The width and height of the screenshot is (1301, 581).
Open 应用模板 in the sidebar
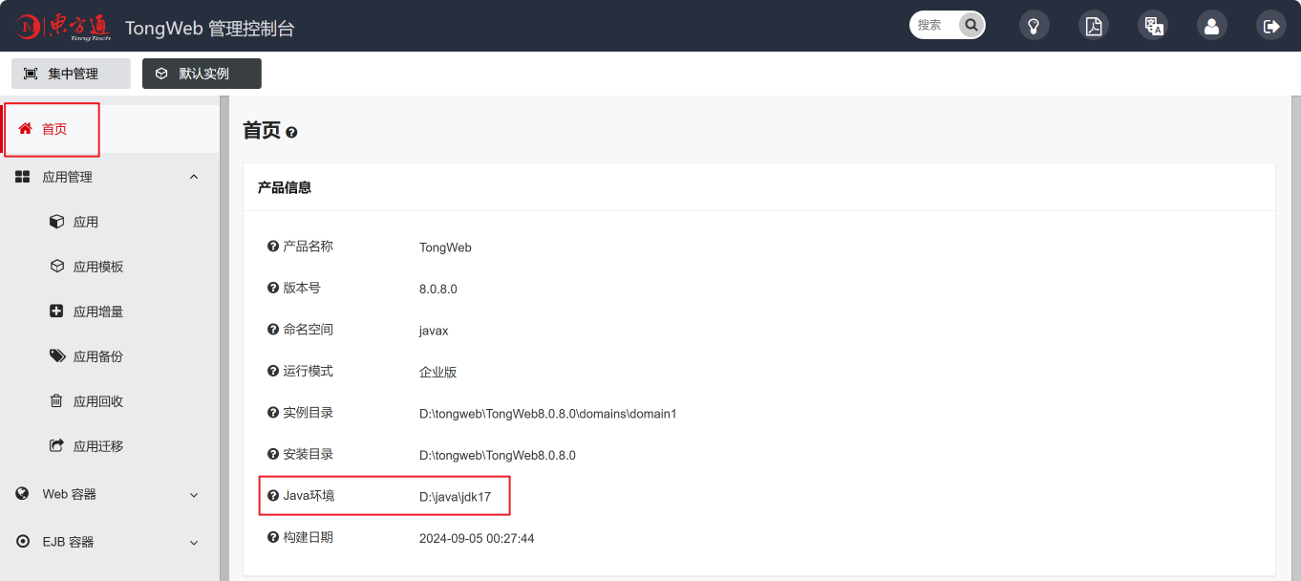click(x=98, y=267)
